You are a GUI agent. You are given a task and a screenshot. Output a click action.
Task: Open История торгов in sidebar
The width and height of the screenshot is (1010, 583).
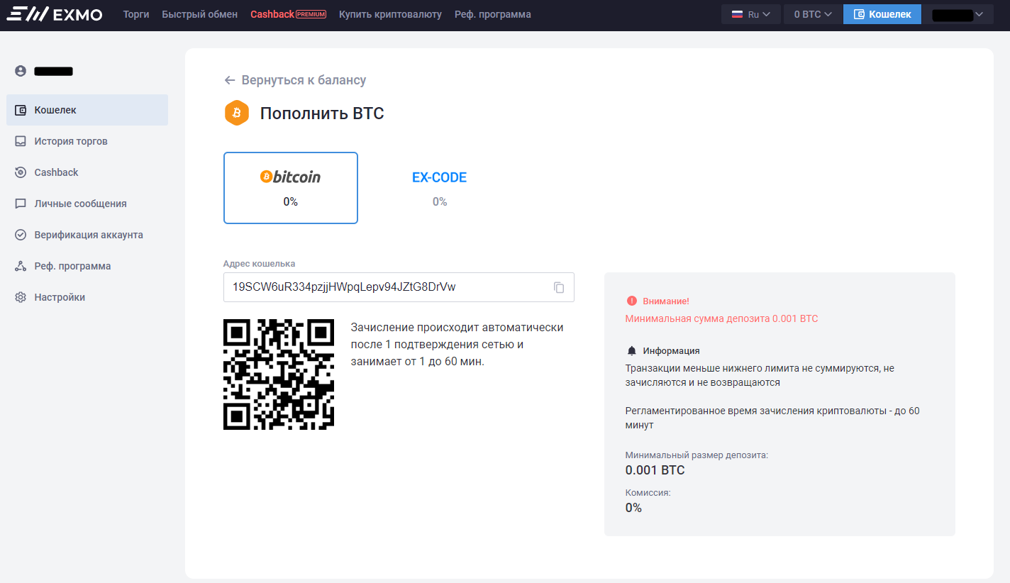coord(71,141)
